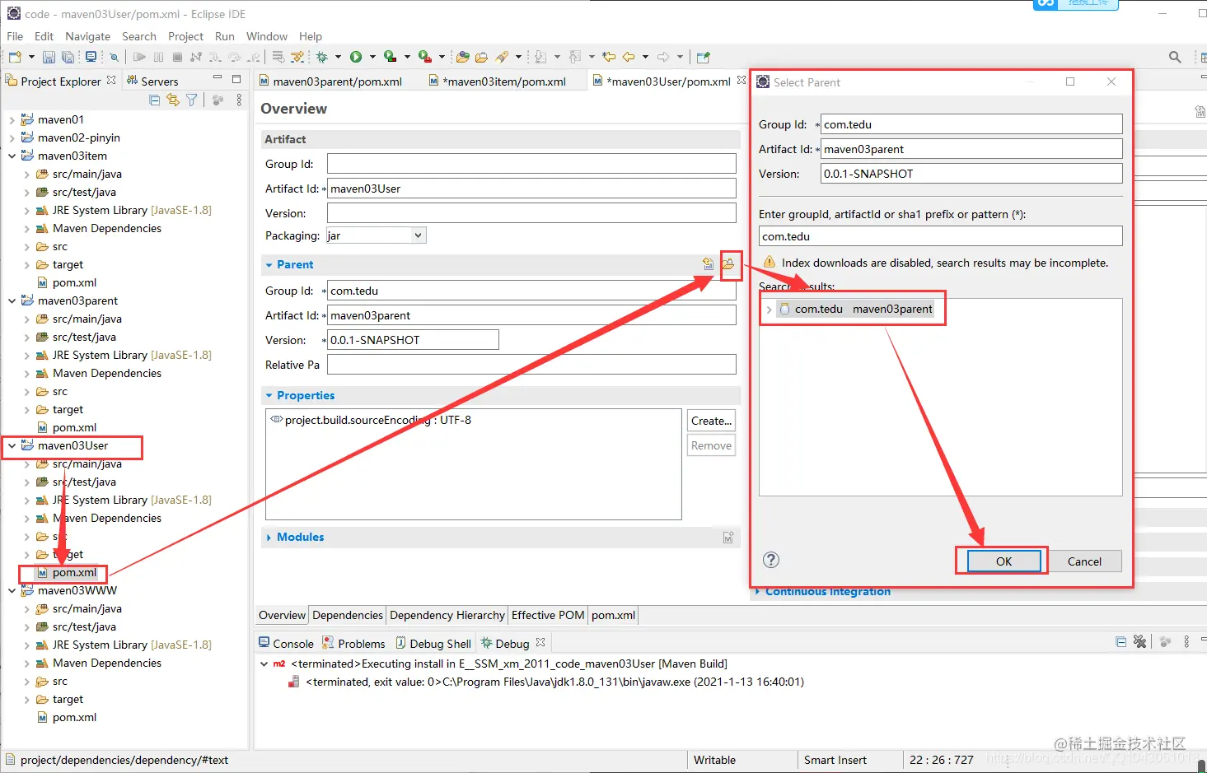Screen dimensions: 1207x773
Task: Click the Artifact Id field showing maven03User
Action: point(531,189)
